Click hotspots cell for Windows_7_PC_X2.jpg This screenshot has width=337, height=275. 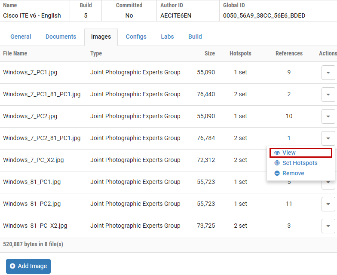click(241, 160)
